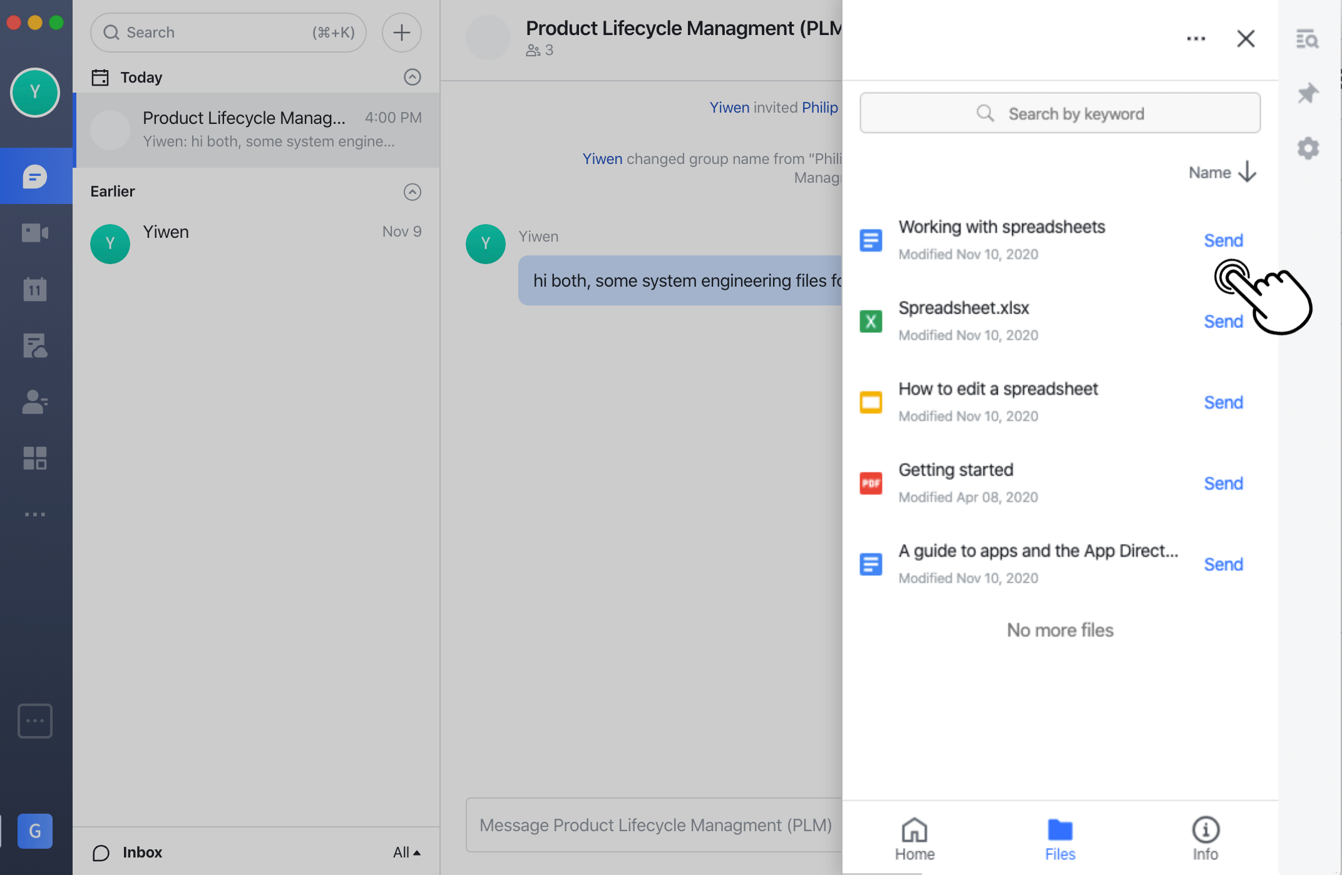
Task: Open the All filter dropdown near Inbox
Action: pyautogui.click(x=407, y=852)
